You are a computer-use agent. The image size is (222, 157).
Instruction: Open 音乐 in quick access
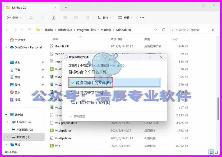15,92
